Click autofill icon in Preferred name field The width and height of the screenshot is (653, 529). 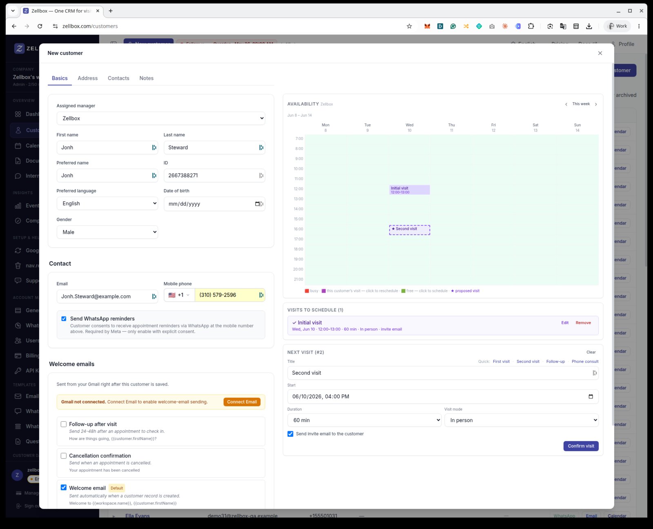pos(154,176)
